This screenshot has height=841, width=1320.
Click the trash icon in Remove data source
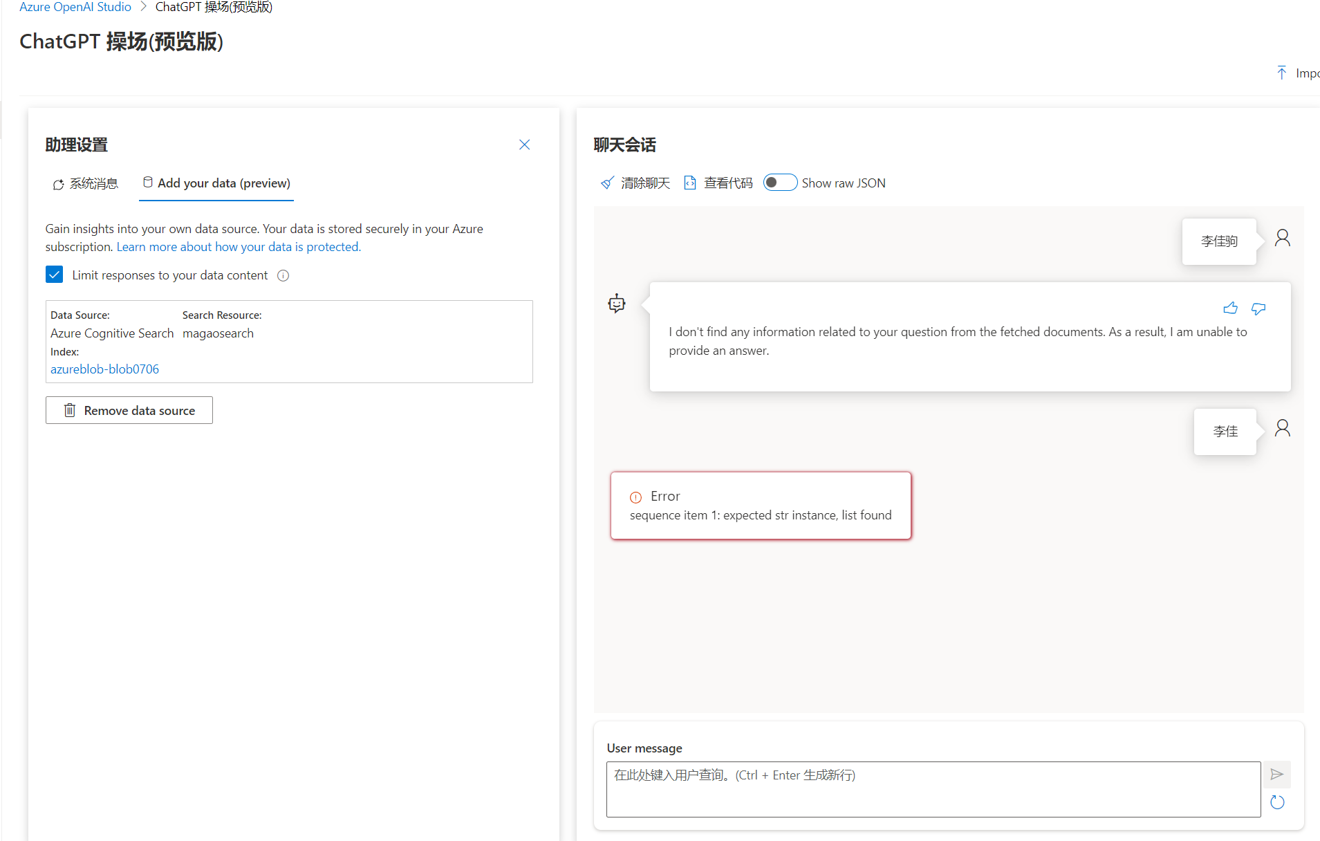coord(70,410)
